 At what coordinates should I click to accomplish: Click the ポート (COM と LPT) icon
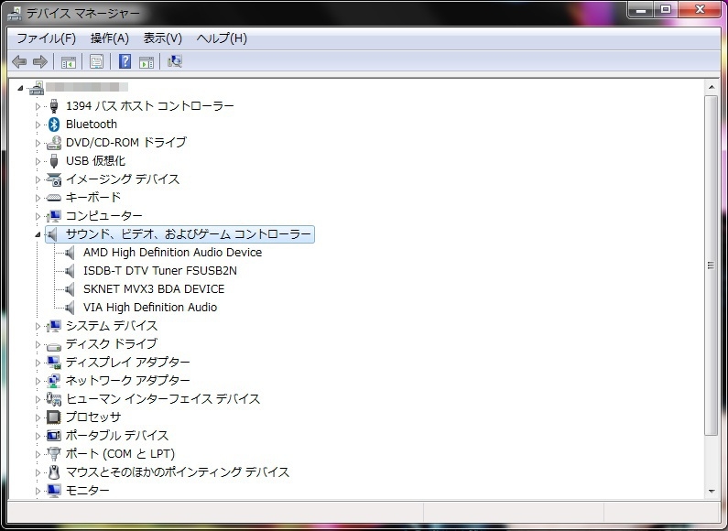point(54,454)
